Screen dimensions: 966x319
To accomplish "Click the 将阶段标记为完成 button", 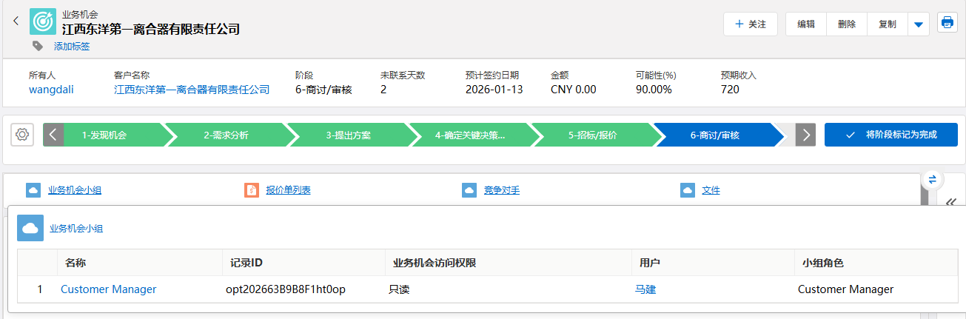I will click(890, 135).
